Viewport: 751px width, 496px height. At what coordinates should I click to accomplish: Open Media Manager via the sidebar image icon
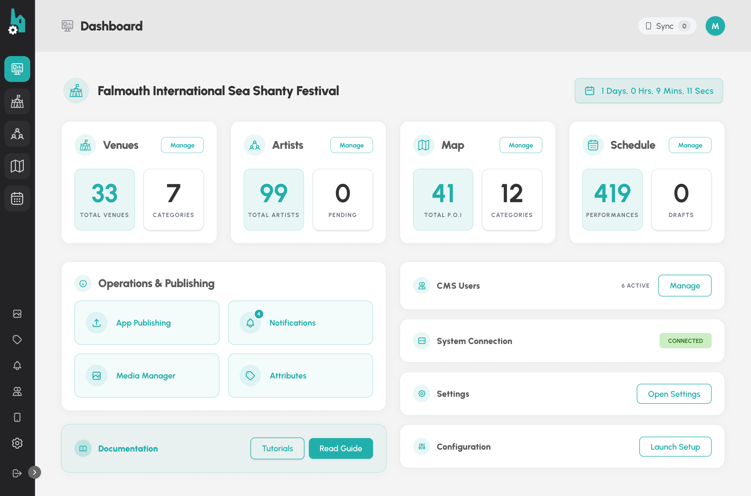tap(17, 314)
